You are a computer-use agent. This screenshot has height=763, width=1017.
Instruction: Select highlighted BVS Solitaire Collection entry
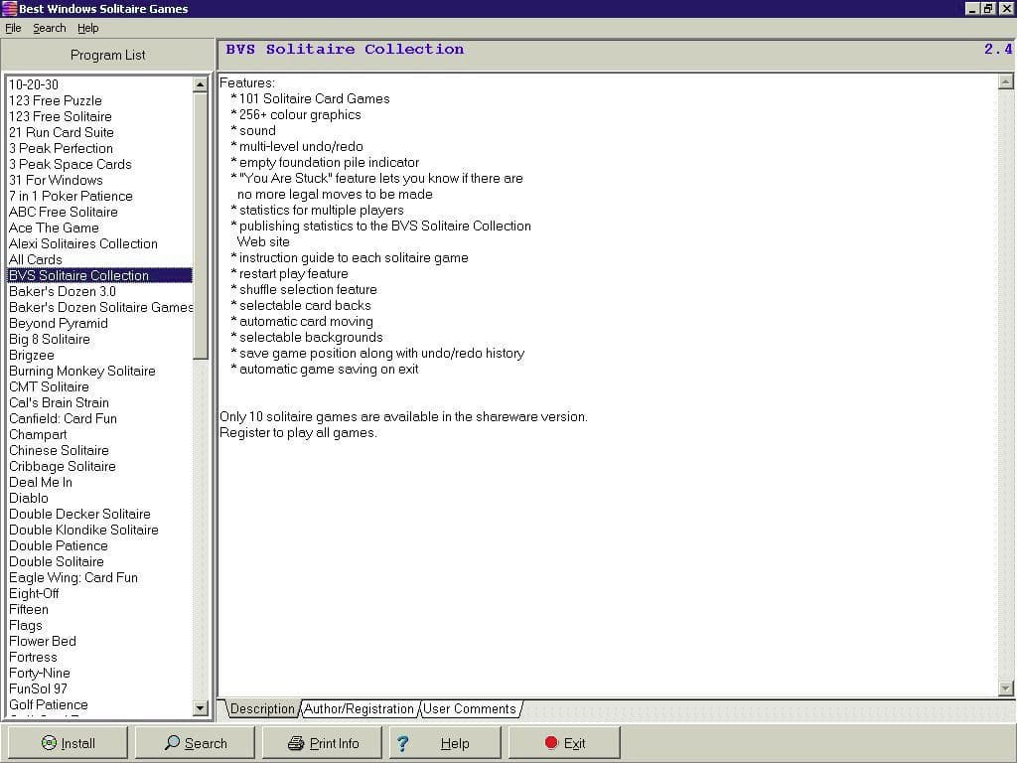point(99,275)
